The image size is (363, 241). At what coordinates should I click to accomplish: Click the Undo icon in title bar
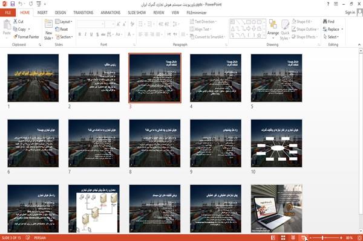[x=21, y=4]
